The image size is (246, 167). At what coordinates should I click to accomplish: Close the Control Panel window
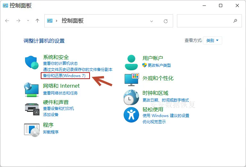coord(237,6)
